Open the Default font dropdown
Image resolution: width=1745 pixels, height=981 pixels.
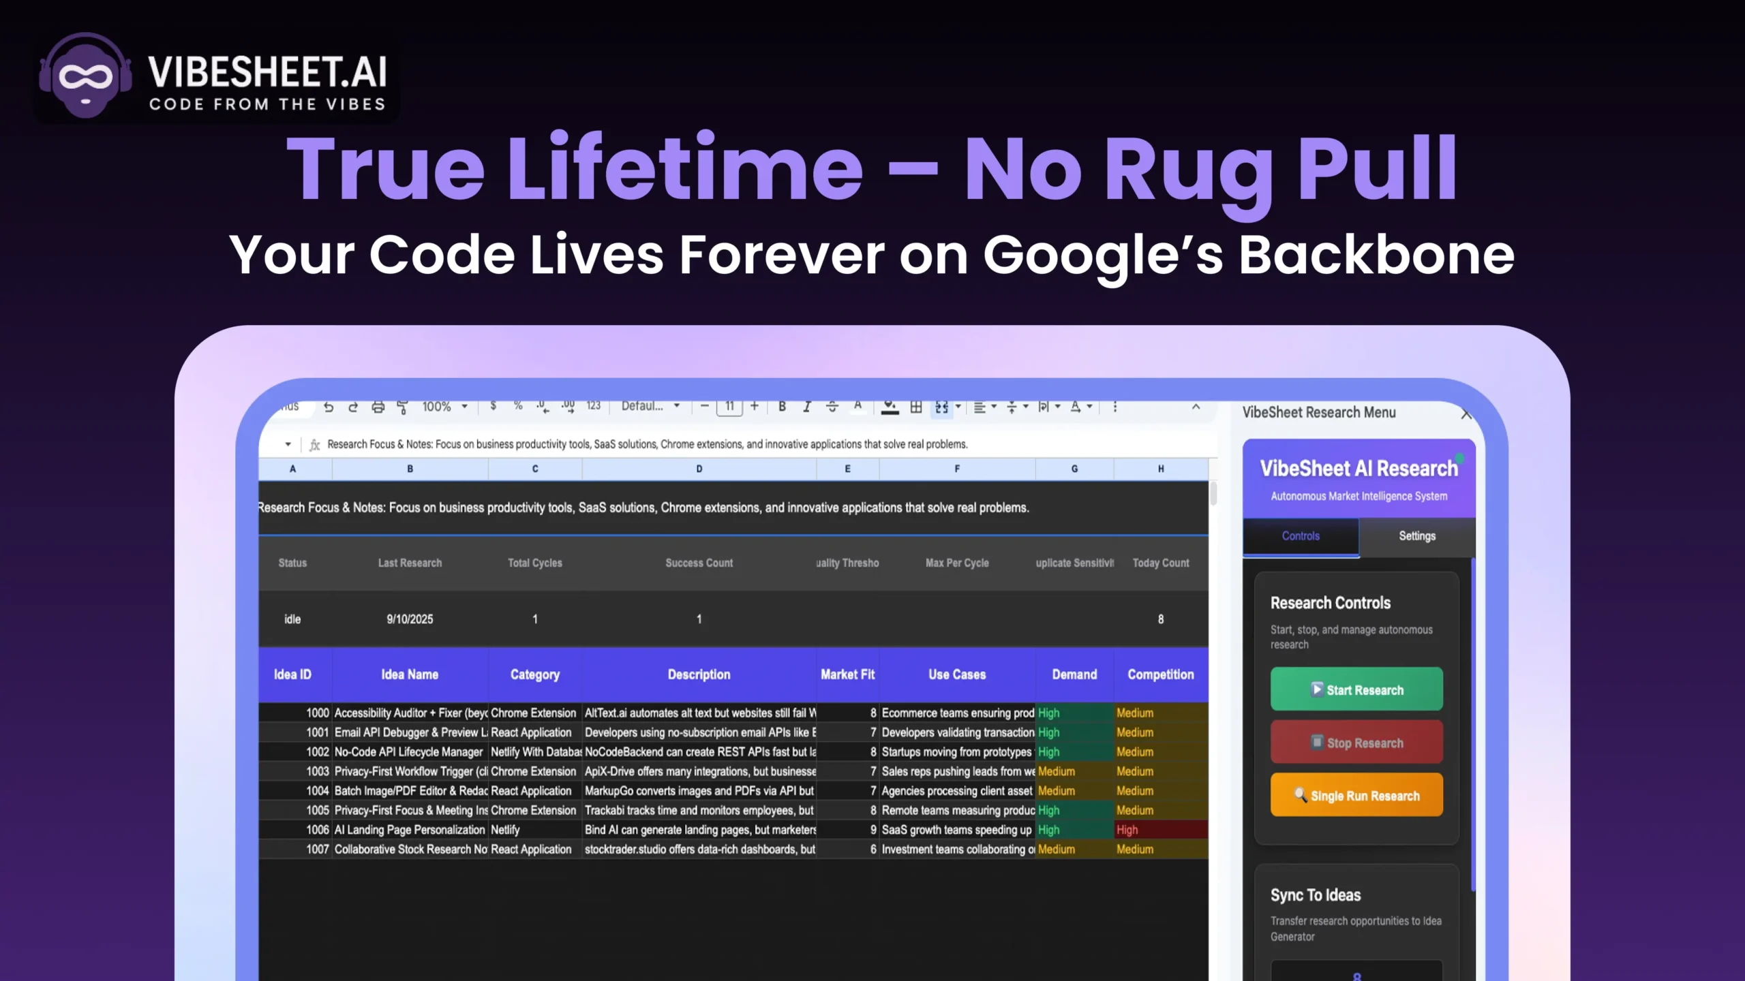pos(650,406)
